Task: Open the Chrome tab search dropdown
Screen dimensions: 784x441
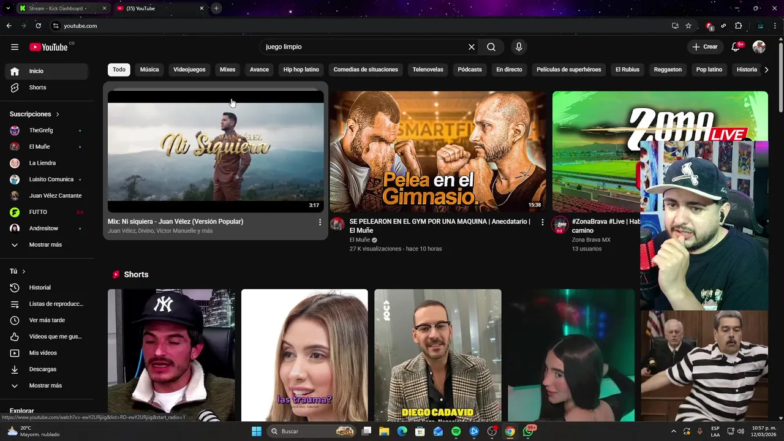Action: coord(7,9)
